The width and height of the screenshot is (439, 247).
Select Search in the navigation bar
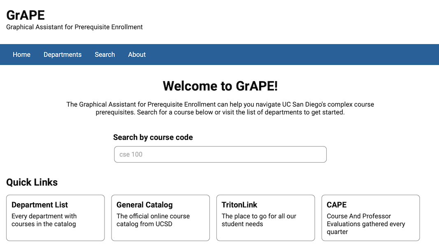coord(105,55)
